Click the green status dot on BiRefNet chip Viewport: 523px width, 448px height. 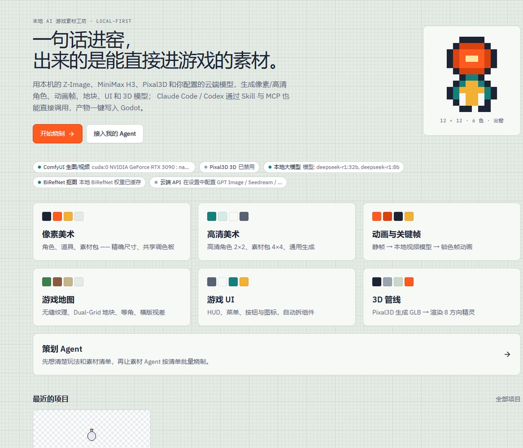coord(39,182)
